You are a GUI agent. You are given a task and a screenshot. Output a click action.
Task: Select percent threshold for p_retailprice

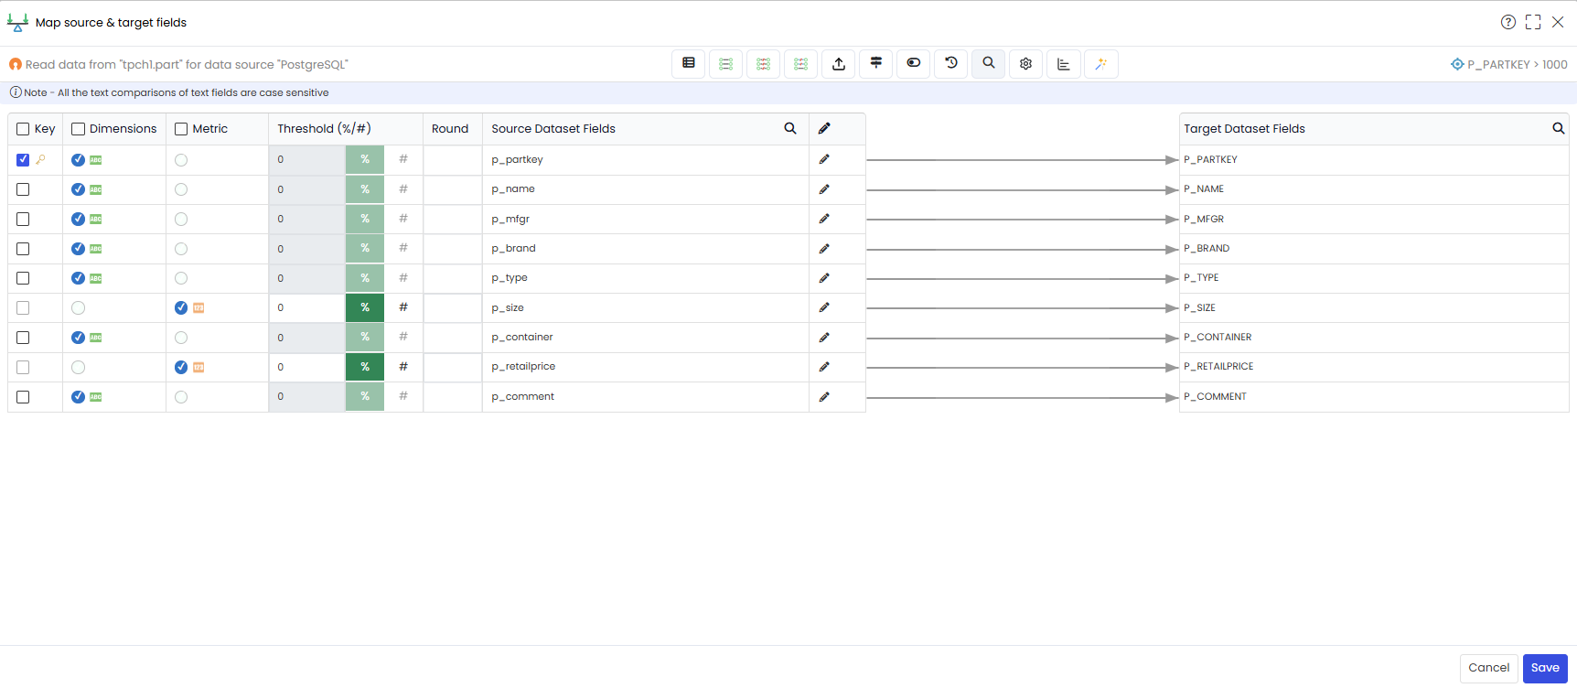click(365, 367)
